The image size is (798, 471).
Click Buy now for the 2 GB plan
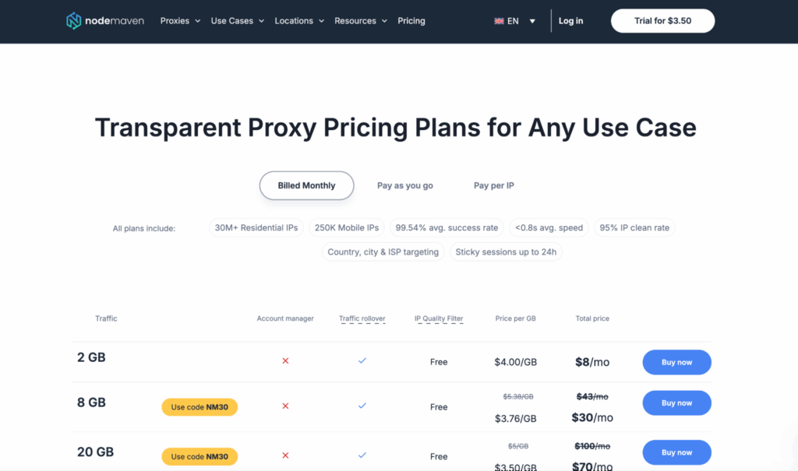(676, 362)
